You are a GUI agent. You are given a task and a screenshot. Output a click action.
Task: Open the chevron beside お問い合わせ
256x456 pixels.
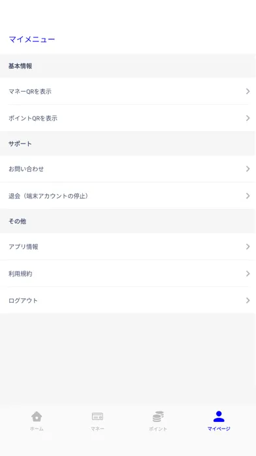(248, 169)
